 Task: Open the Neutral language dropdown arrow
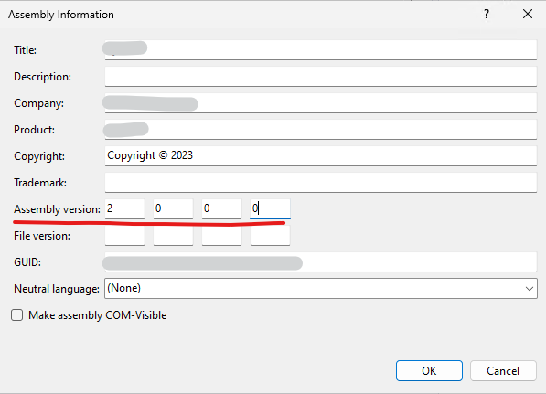click(x=530, y=289)
